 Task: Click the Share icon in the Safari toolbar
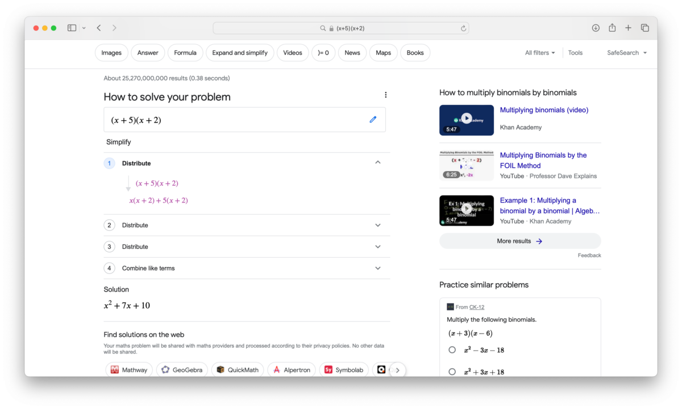612,28
